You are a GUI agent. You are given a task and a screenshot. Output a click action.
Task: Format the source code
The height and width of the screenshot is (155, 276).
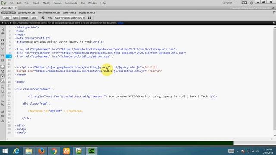[3, 121]
